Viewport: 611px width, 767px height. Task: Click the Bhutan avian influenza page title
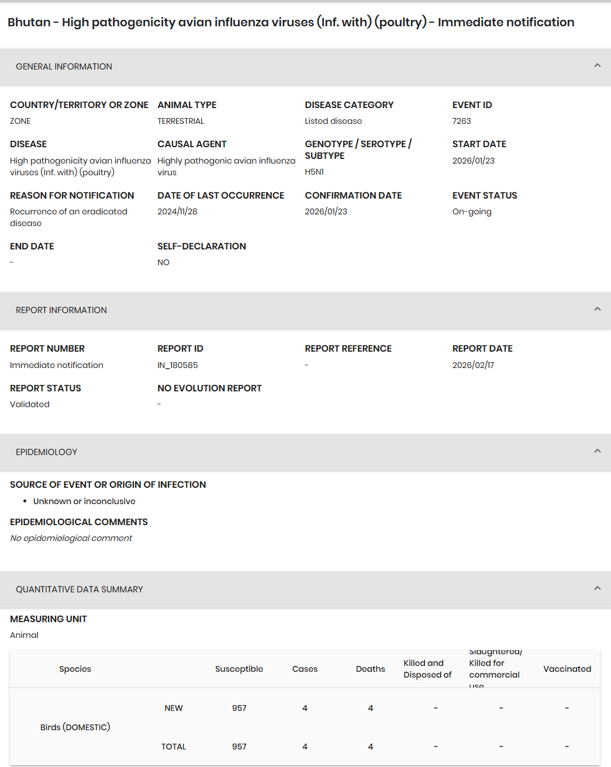click(291, 22)
